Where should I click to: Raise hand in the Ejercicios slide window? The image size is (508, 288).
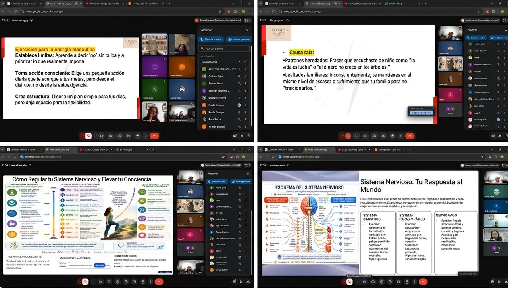pos(137,136)
